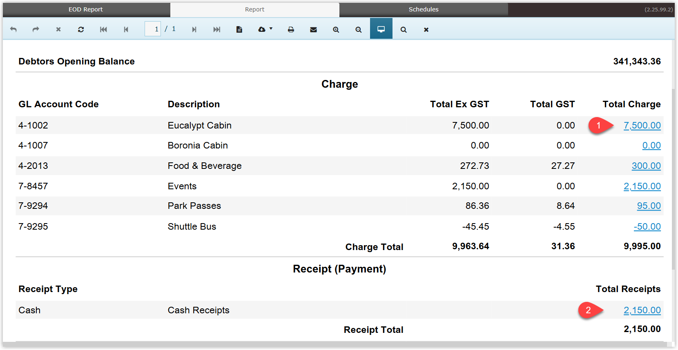Image resolution: width=678 pixels, height=350 pixels.
Task: Click the Food & Beverage GST value 27.27
Action: [563, 166]
